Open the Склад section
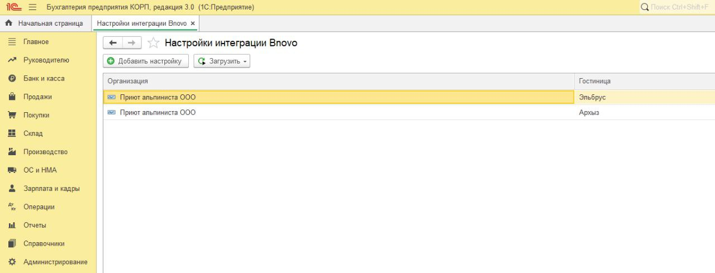The width and height of the screenshot is (715, 273). [x=33, y=133]
